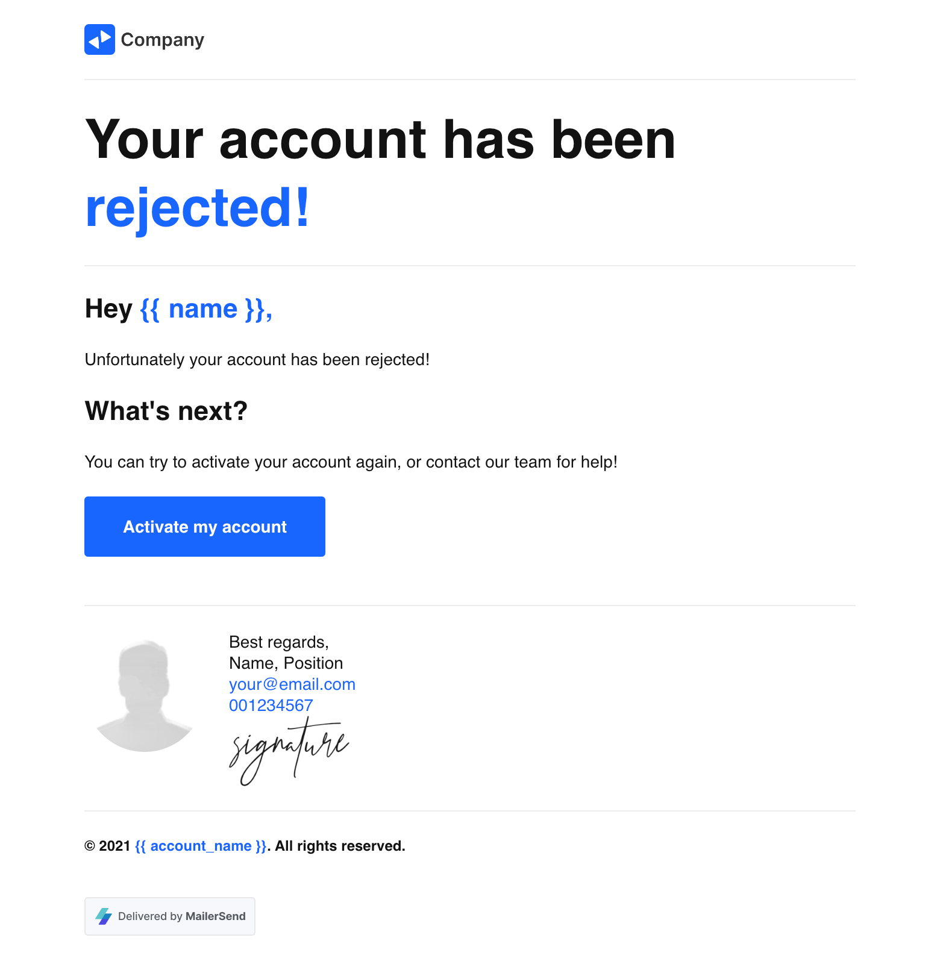Click the 001234567 phone number link

pos(271,706)
